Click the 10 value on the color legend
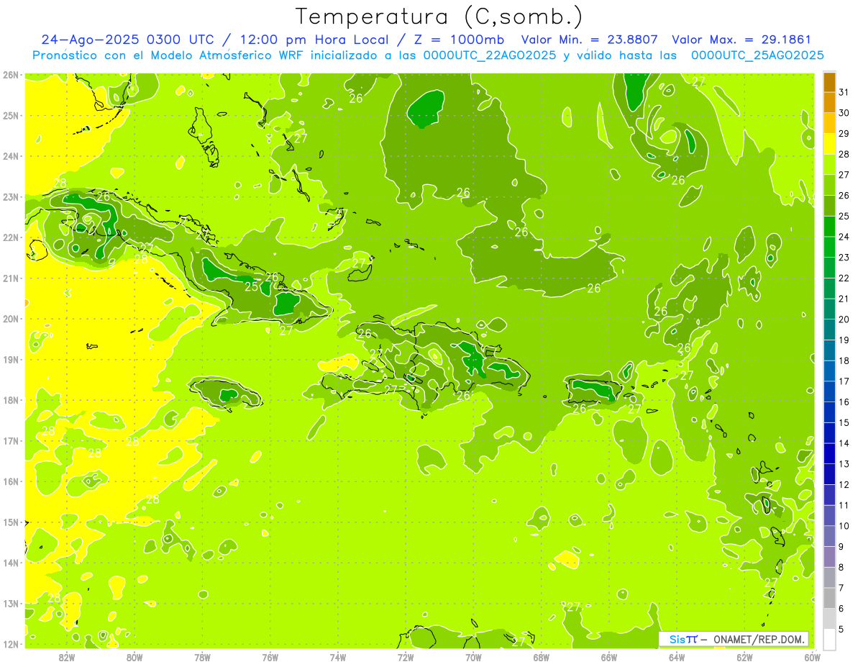This screenshot has height=667, width=863. tap(844, 526)
